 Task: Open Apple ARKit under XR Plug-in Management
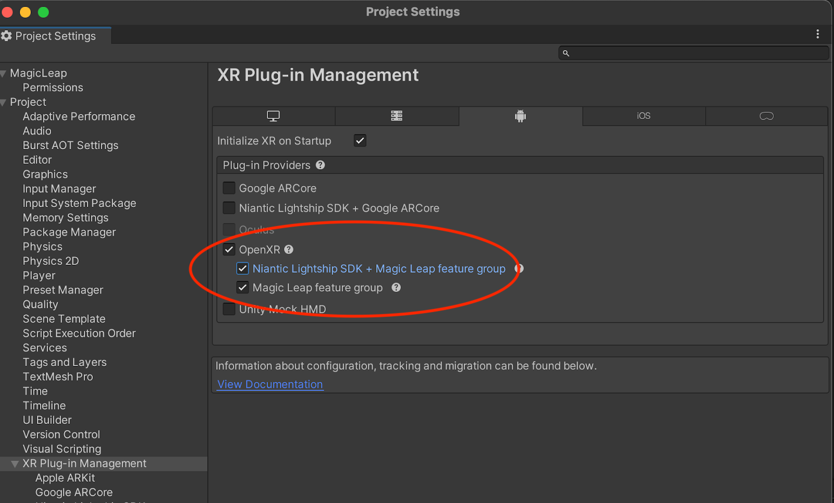[65, 478]
